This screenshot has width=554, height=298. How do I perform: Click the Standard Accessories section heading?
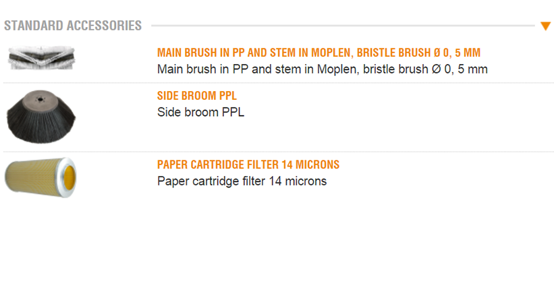pos(73,26)
